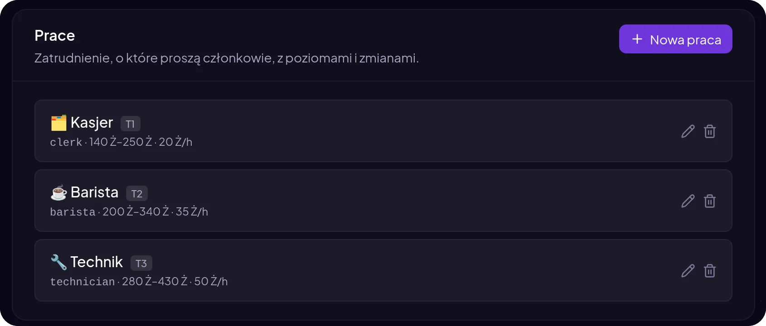Click the technician salary details line
This screenshot has height=326, width=766.
(x=139, y=282)
